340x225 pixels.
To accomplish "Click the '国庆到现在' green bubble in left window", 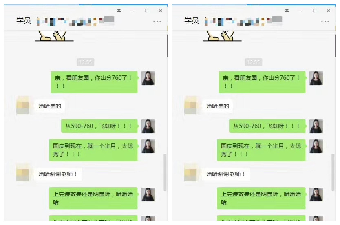I will (93, 150).
